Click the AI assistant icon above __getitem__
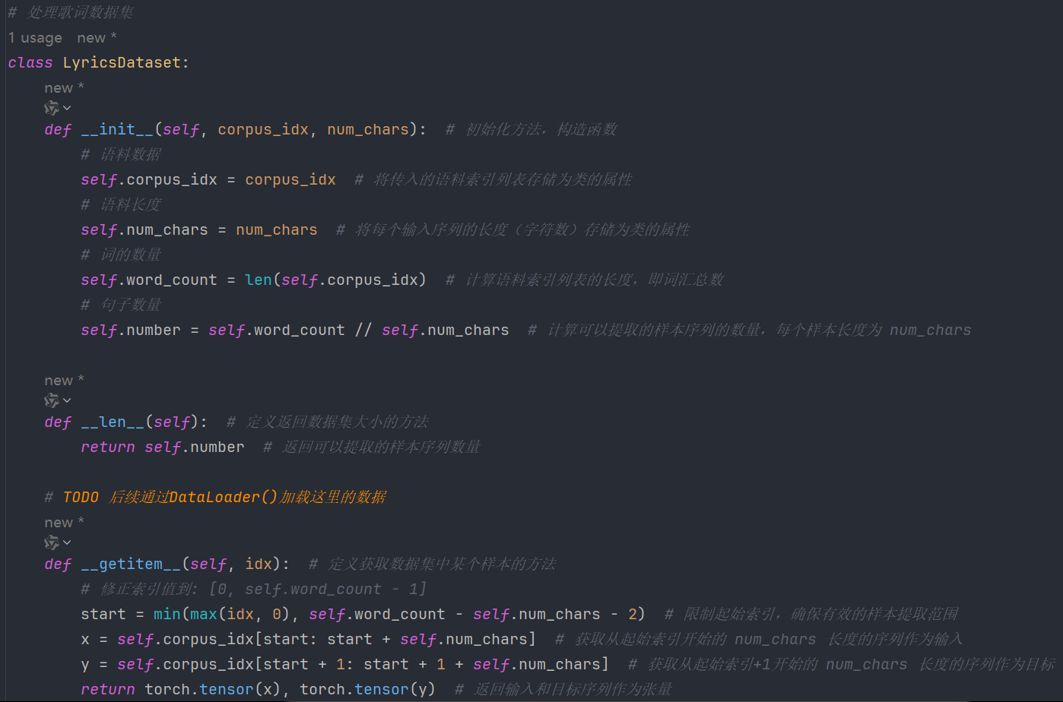Viewport: 1063px width, 702px height. click(52, 542)
